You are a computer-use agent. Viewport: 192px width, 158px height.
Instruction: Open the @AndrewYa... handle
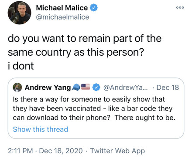tap(125, 87)
